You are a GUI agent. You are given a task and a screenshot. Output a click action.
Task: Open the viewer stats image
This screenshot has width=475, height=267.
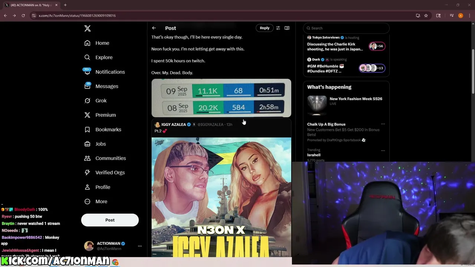(x=221, y=98)
